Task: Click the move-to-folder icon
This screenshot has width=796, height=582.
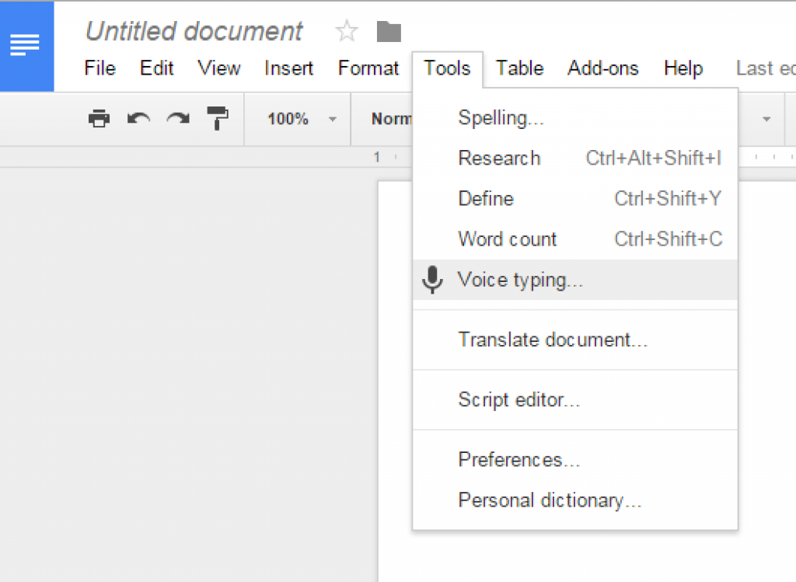Action: click(x=389, y=32)
